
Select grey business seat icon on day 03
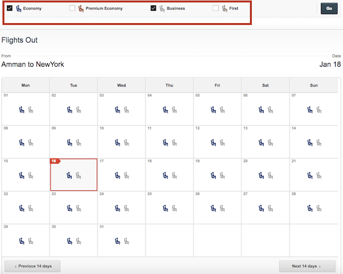(126, 110)
